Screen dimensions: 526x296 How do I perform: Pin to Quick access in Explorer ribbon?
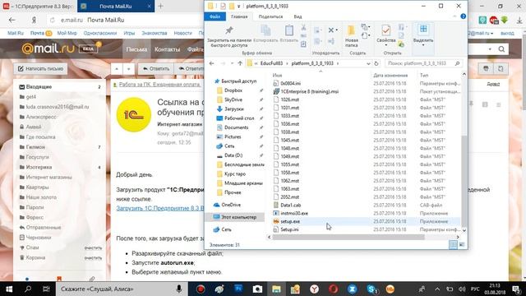click(229, 36)
